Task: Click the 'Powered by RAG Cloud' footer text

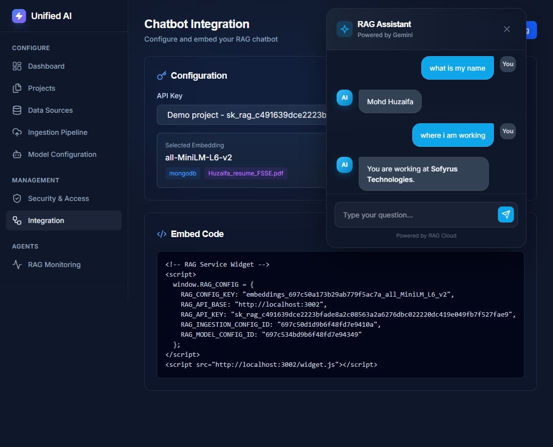Action: point(426,236)
